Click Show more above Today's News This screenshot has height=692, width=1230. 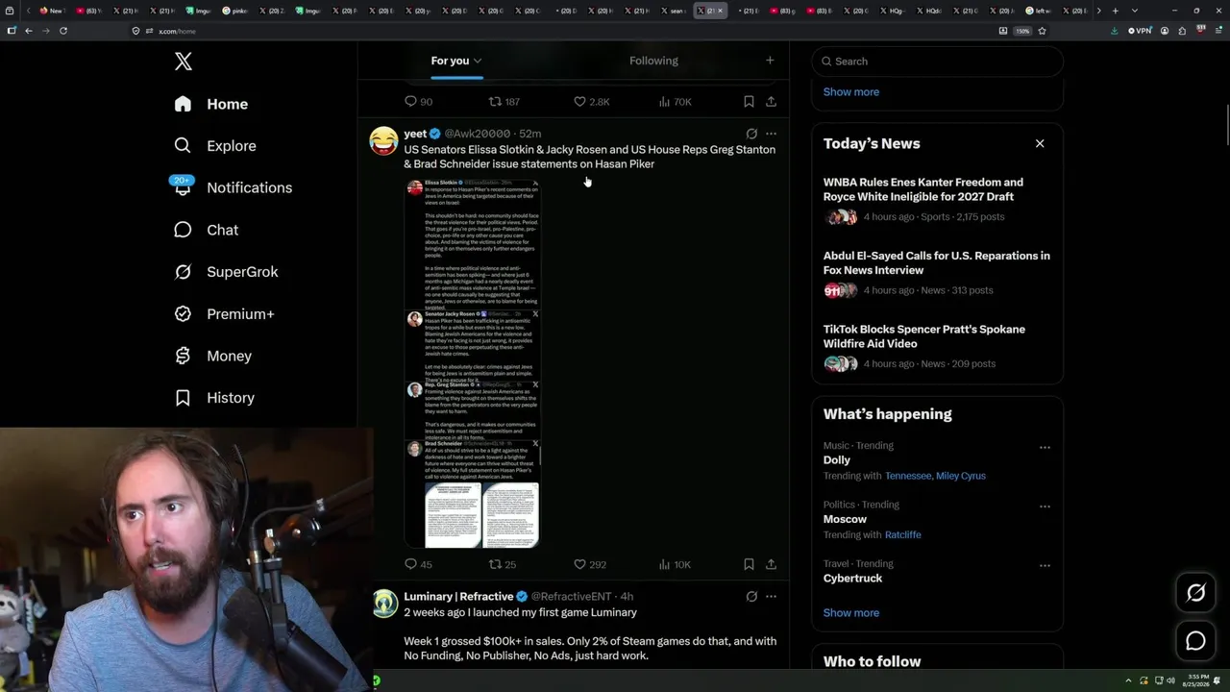click(850, 92)
